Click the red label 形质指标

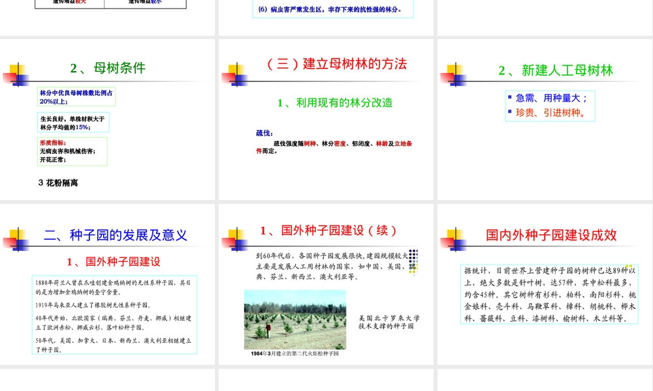[52, 143]
